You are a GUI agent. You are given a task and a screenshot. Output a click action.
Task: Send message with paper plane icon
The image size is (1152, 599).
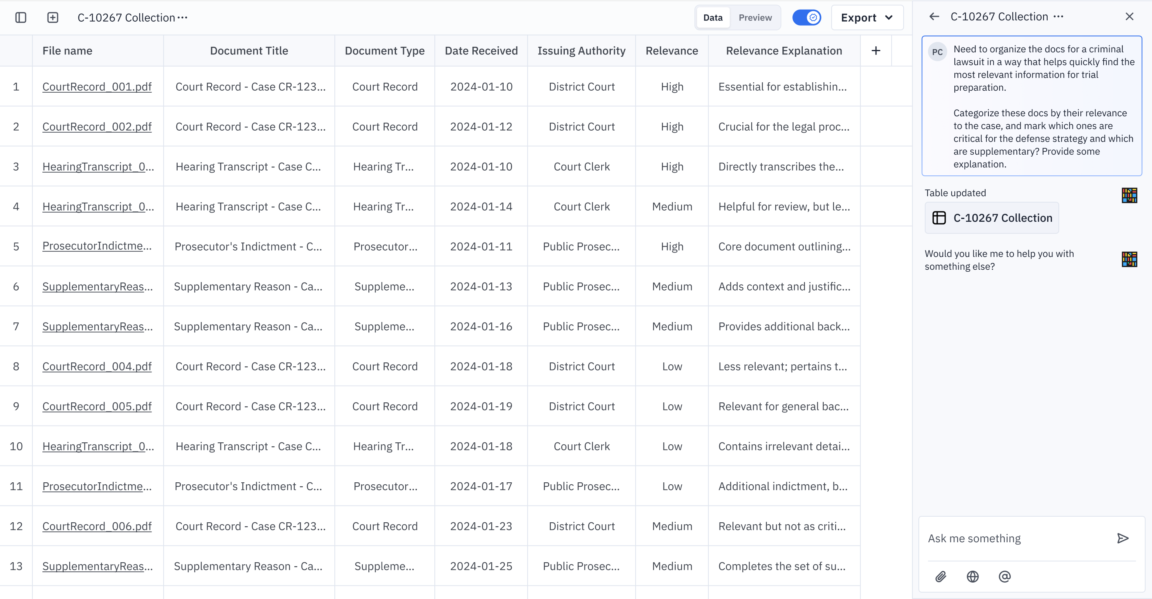pyautogui.click(x=1122, y=538)
